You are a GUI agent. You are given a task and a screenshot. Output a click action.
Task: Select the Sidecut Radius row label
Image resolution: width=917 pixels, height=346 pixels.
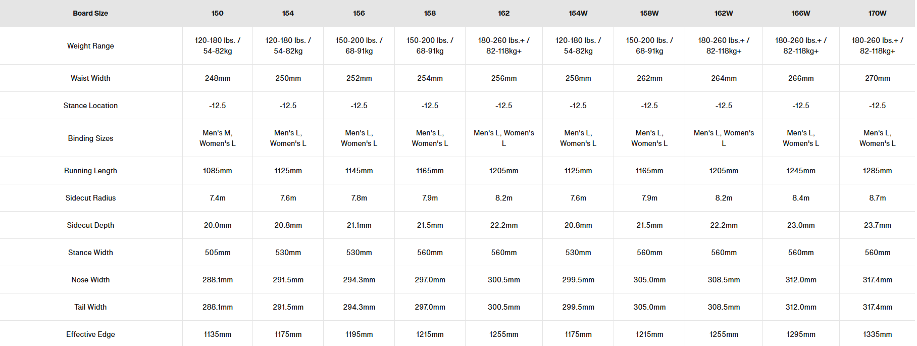coord(90,198)
